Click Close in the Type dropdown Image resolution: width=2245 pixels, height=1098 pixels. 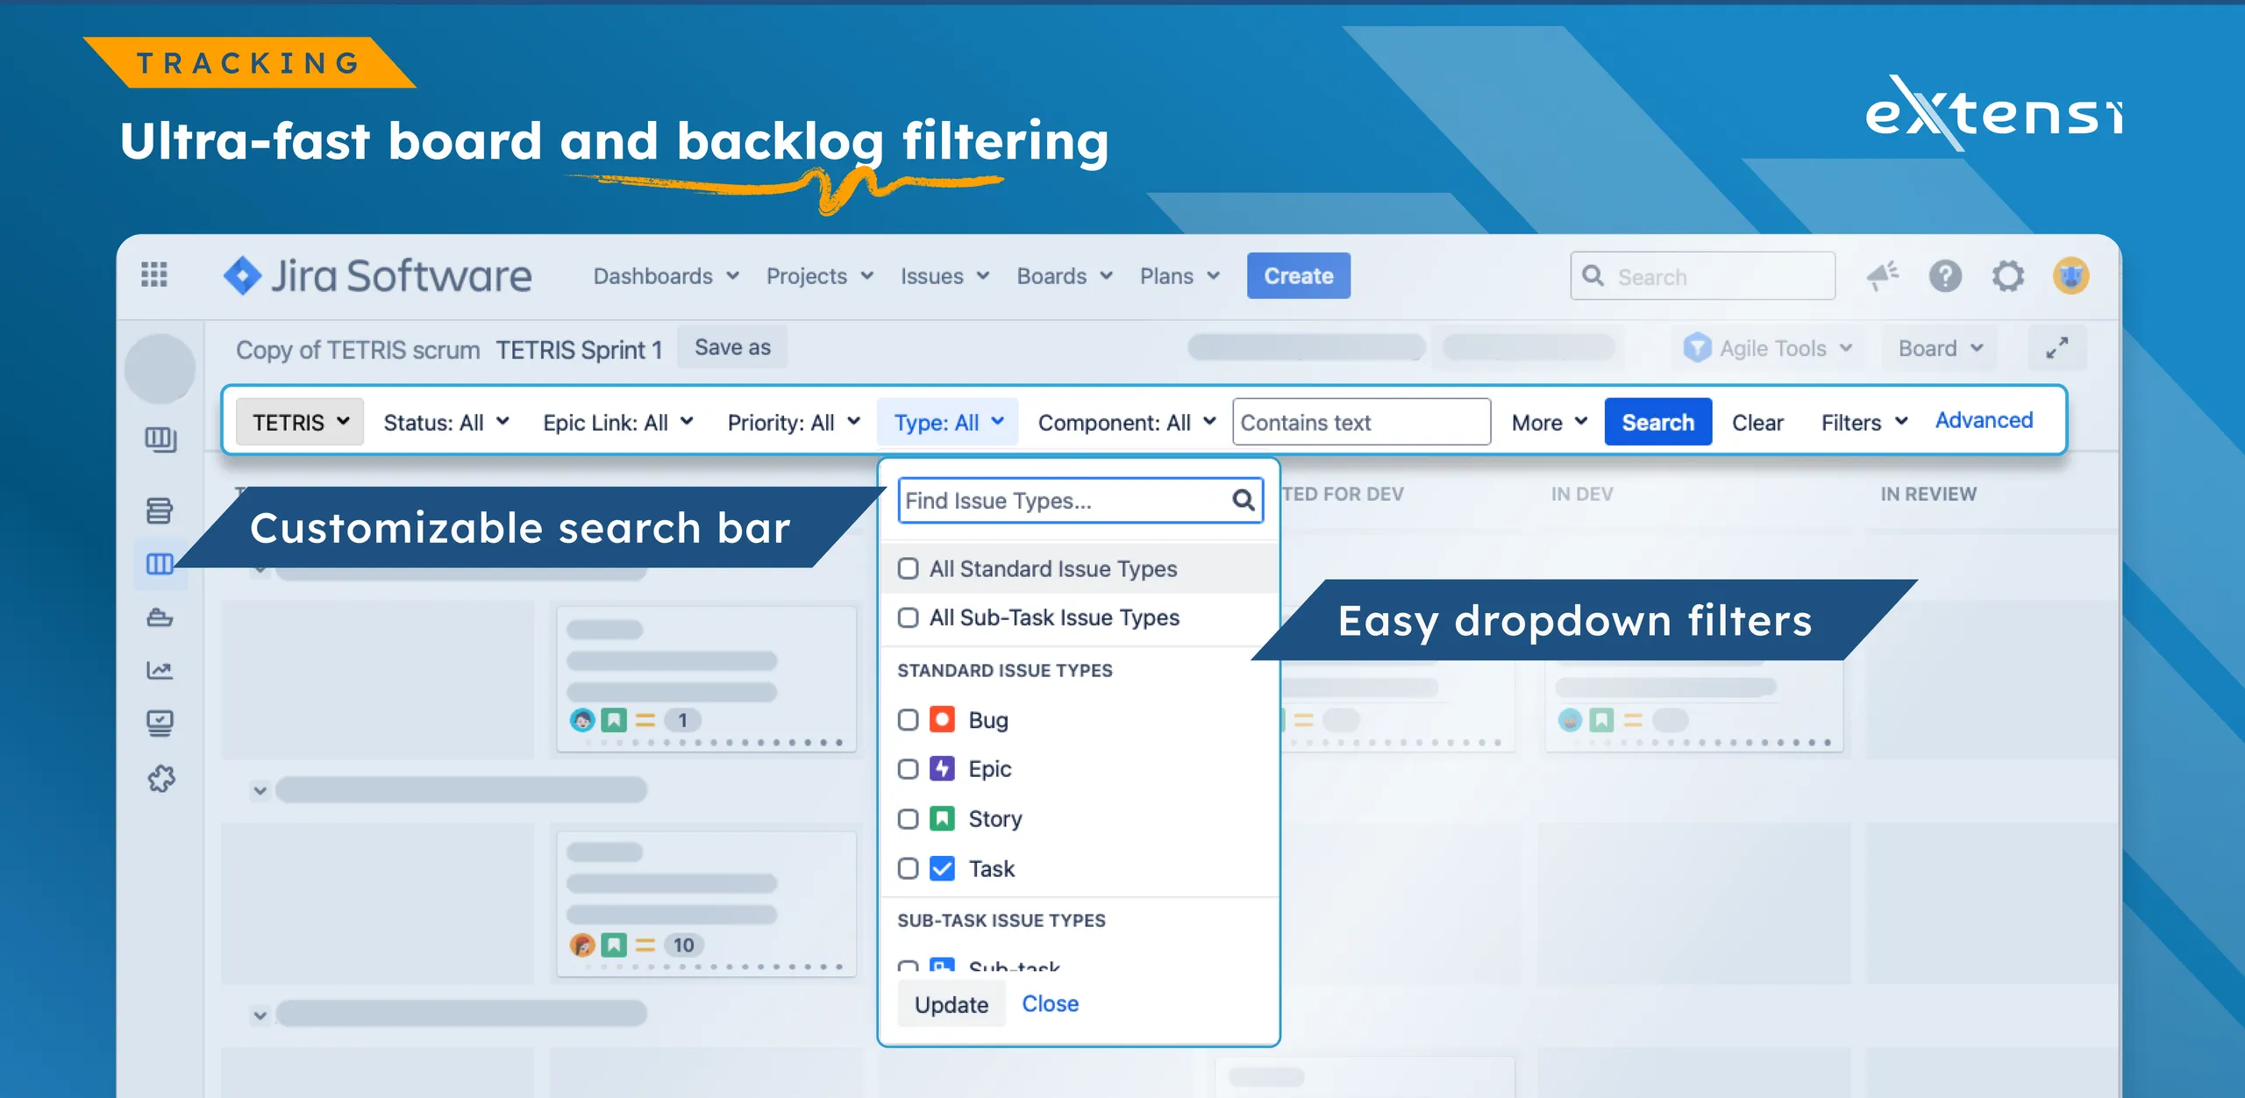tap(1051, 1003)
